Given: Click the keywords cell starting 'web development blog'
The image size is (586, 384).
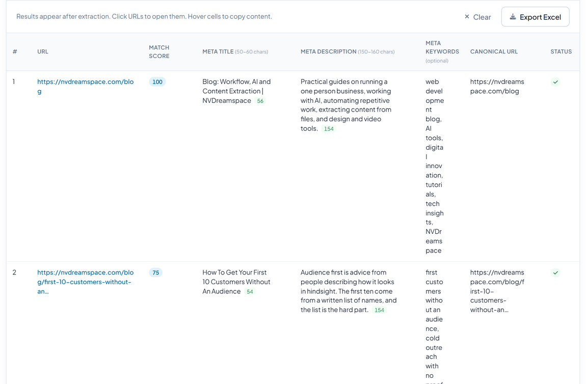Looking at the screenshot, I should (x=435, y=166).
